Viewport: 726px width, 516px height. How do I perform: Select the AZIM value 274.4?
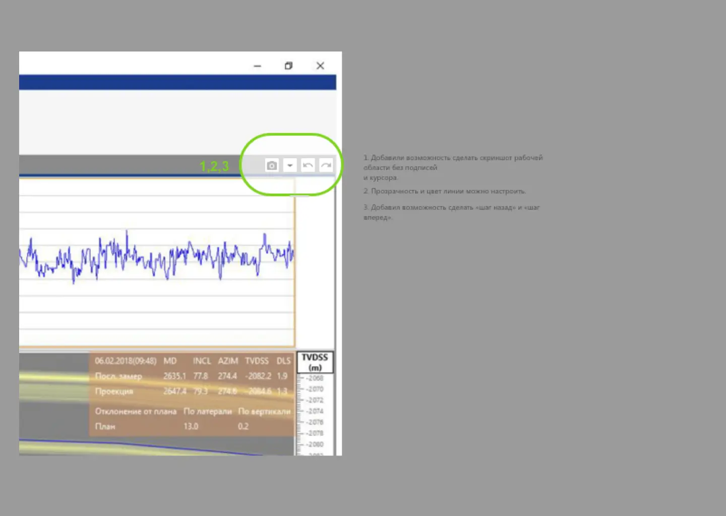(227, 376)
